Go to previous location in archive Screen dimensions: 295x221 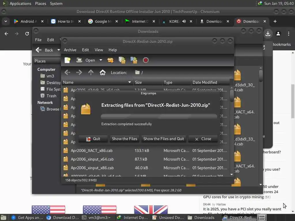click(67, 72)
